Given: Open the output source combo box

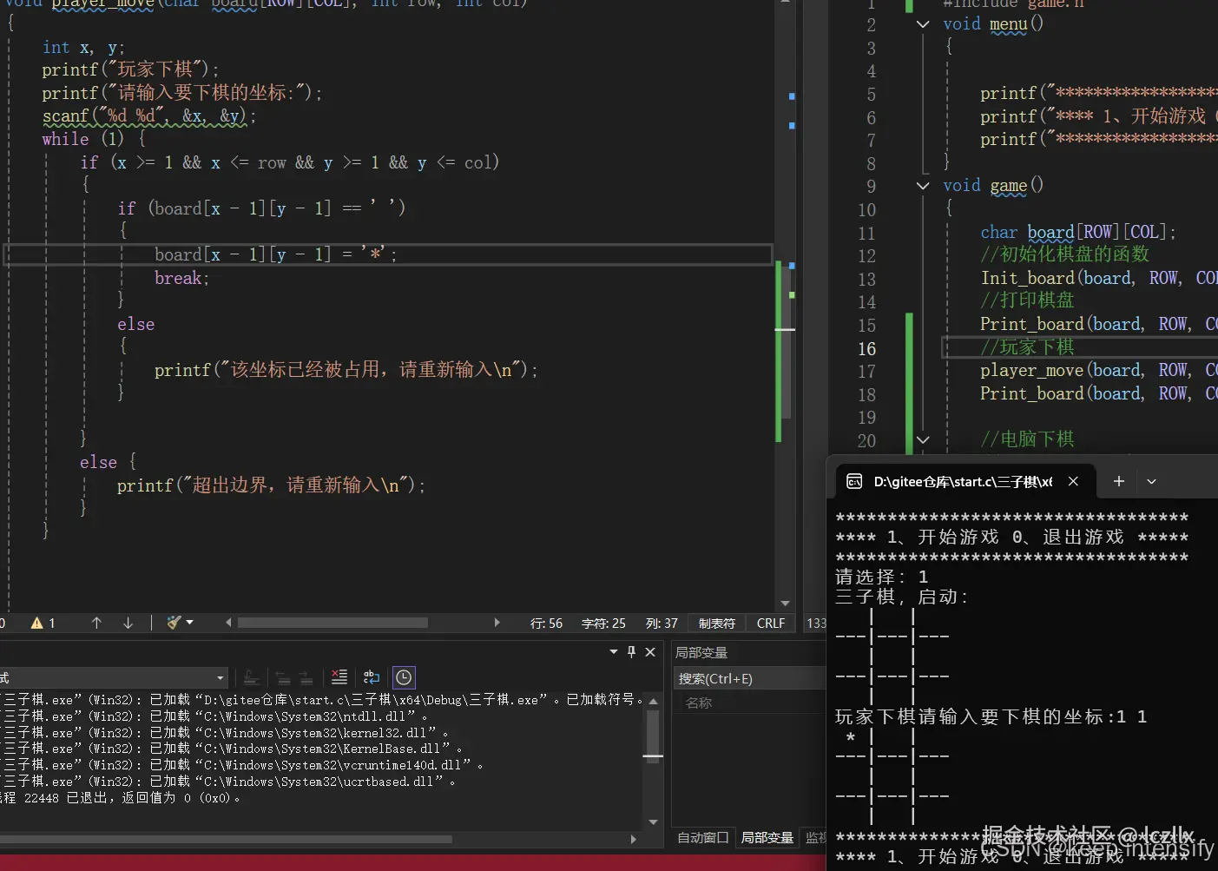Looking at the screenshot, I should 113,677.
